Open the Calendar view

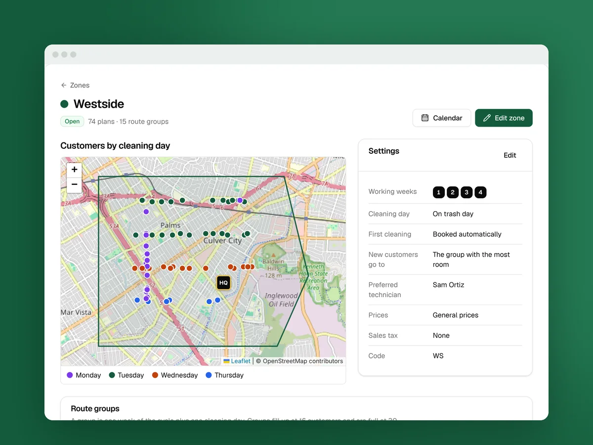(442, 118)
